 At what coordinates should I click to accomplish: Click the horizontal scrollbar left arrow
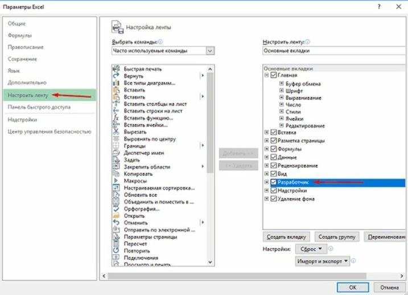(x=104, y=276)
